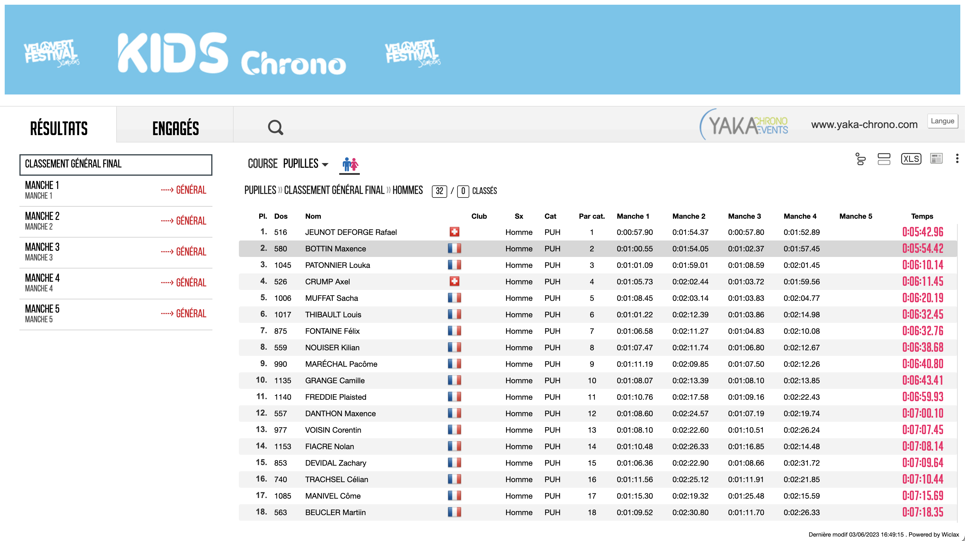Click the 0 count box
Image resolution: width=965 pixels, height=541 pixels.
463,191
